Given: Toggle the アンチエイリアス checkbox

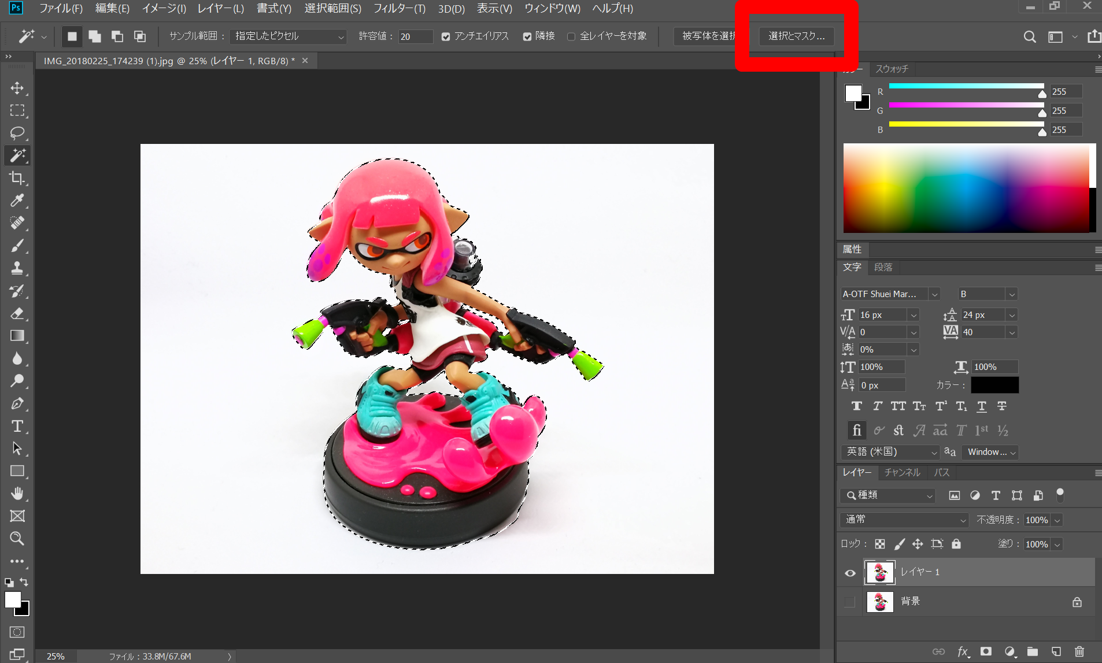Looking at the screenshot, I should click(446, 36).
